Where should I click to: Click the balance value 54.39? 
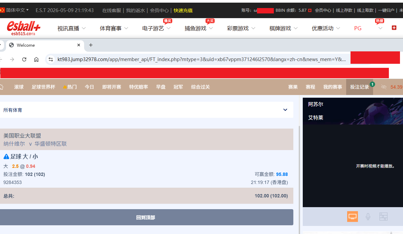pos(396,87)
